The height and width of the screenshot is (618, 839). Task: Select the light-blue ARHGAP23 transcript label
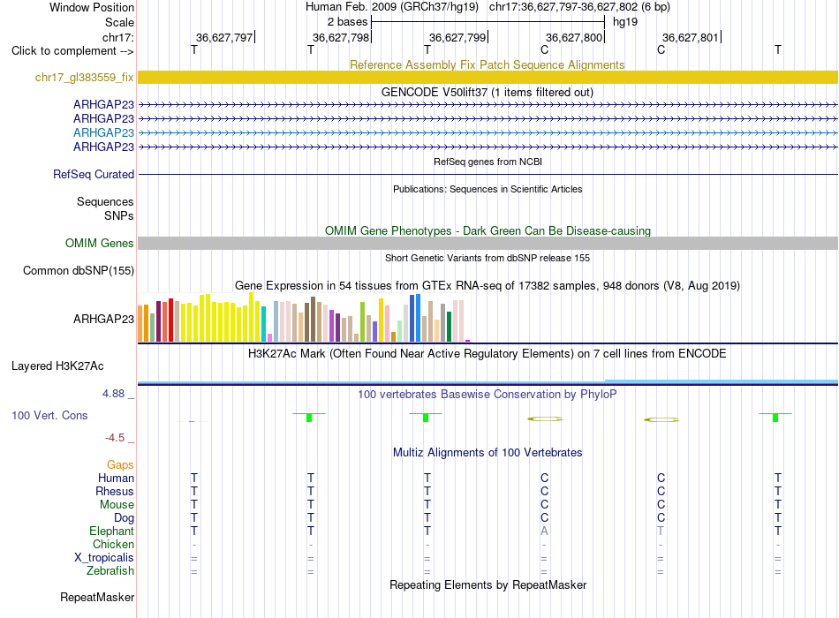[104, 132]
